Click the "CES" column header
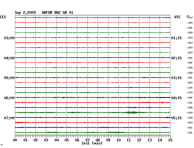The height and width of the screenshot is (148, 194). point(3,17)
